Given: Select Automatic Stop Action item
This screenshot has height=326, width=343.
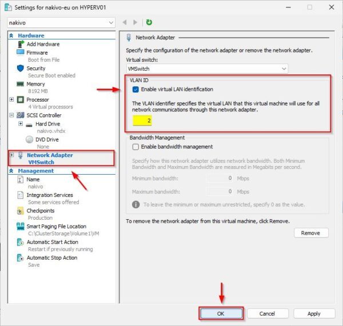Looking at the screenshot, I should pos(52,258).
